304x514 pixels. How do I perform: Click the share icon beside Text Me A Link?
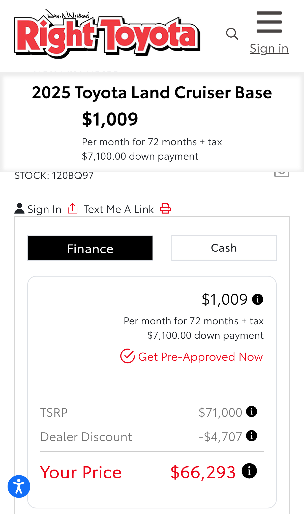(x=73, y=209)
